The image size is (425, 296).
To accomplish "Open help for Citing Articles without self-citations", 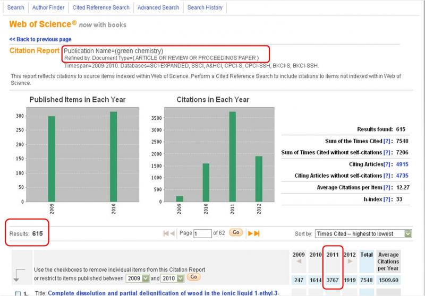I will tap(387, 176).
